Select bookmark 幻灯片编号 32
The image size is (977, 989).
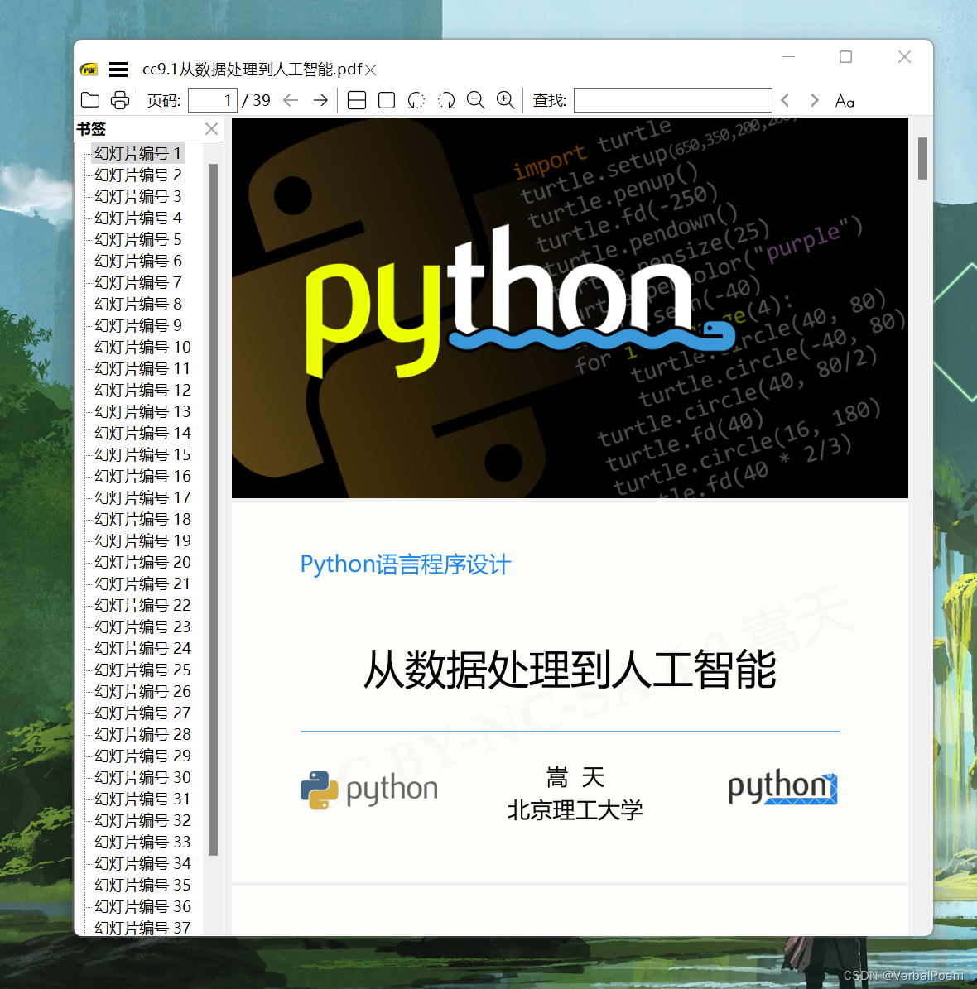pyautogui.click(x=142, y=821)
